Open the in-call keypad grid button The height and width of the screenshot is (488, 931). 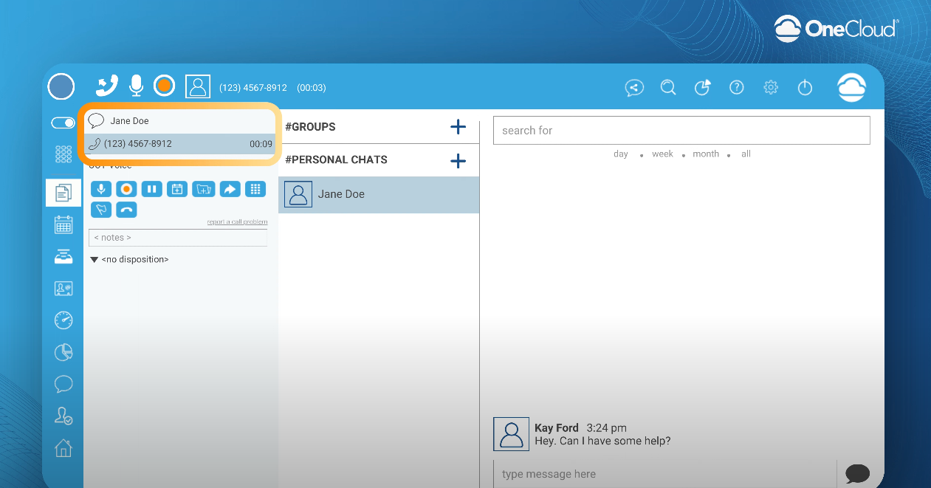[x=255, y=190]
